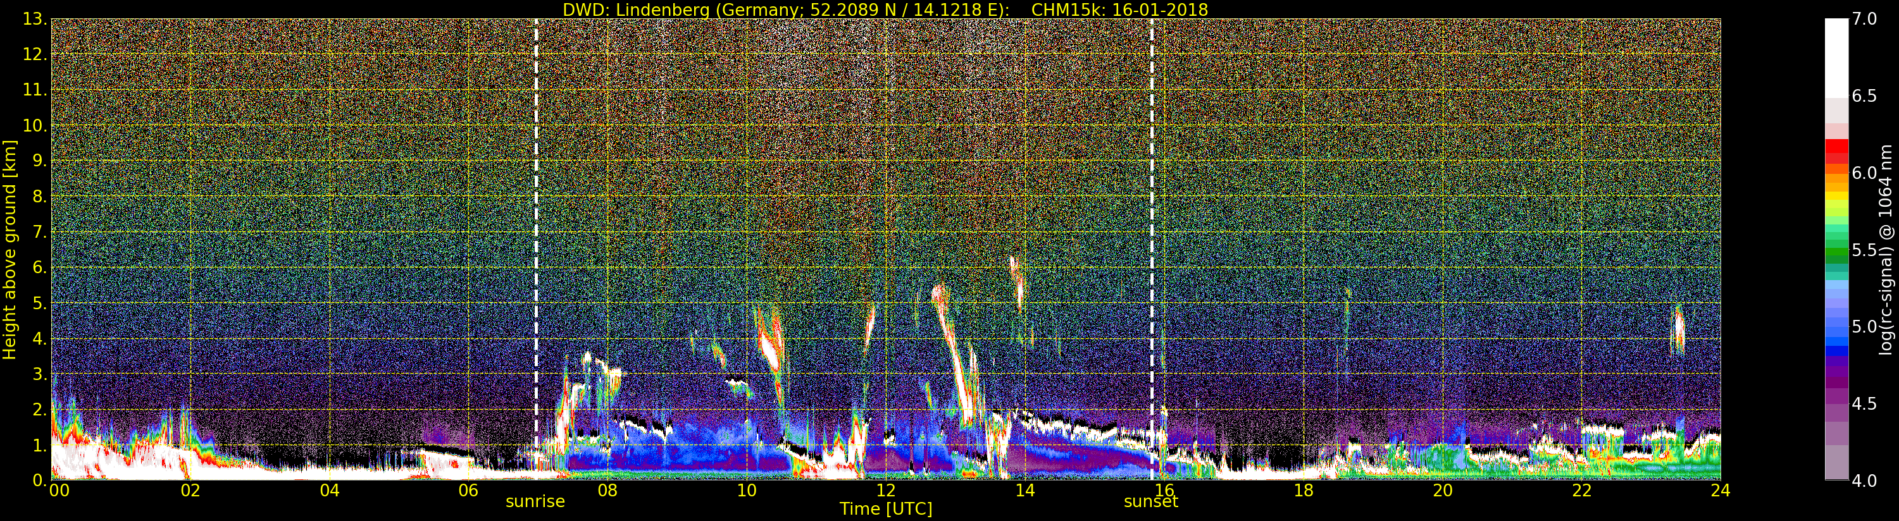Click the '14' time tick label
The height and width of the screenshot is (521, 1899).
point(1024,490)
